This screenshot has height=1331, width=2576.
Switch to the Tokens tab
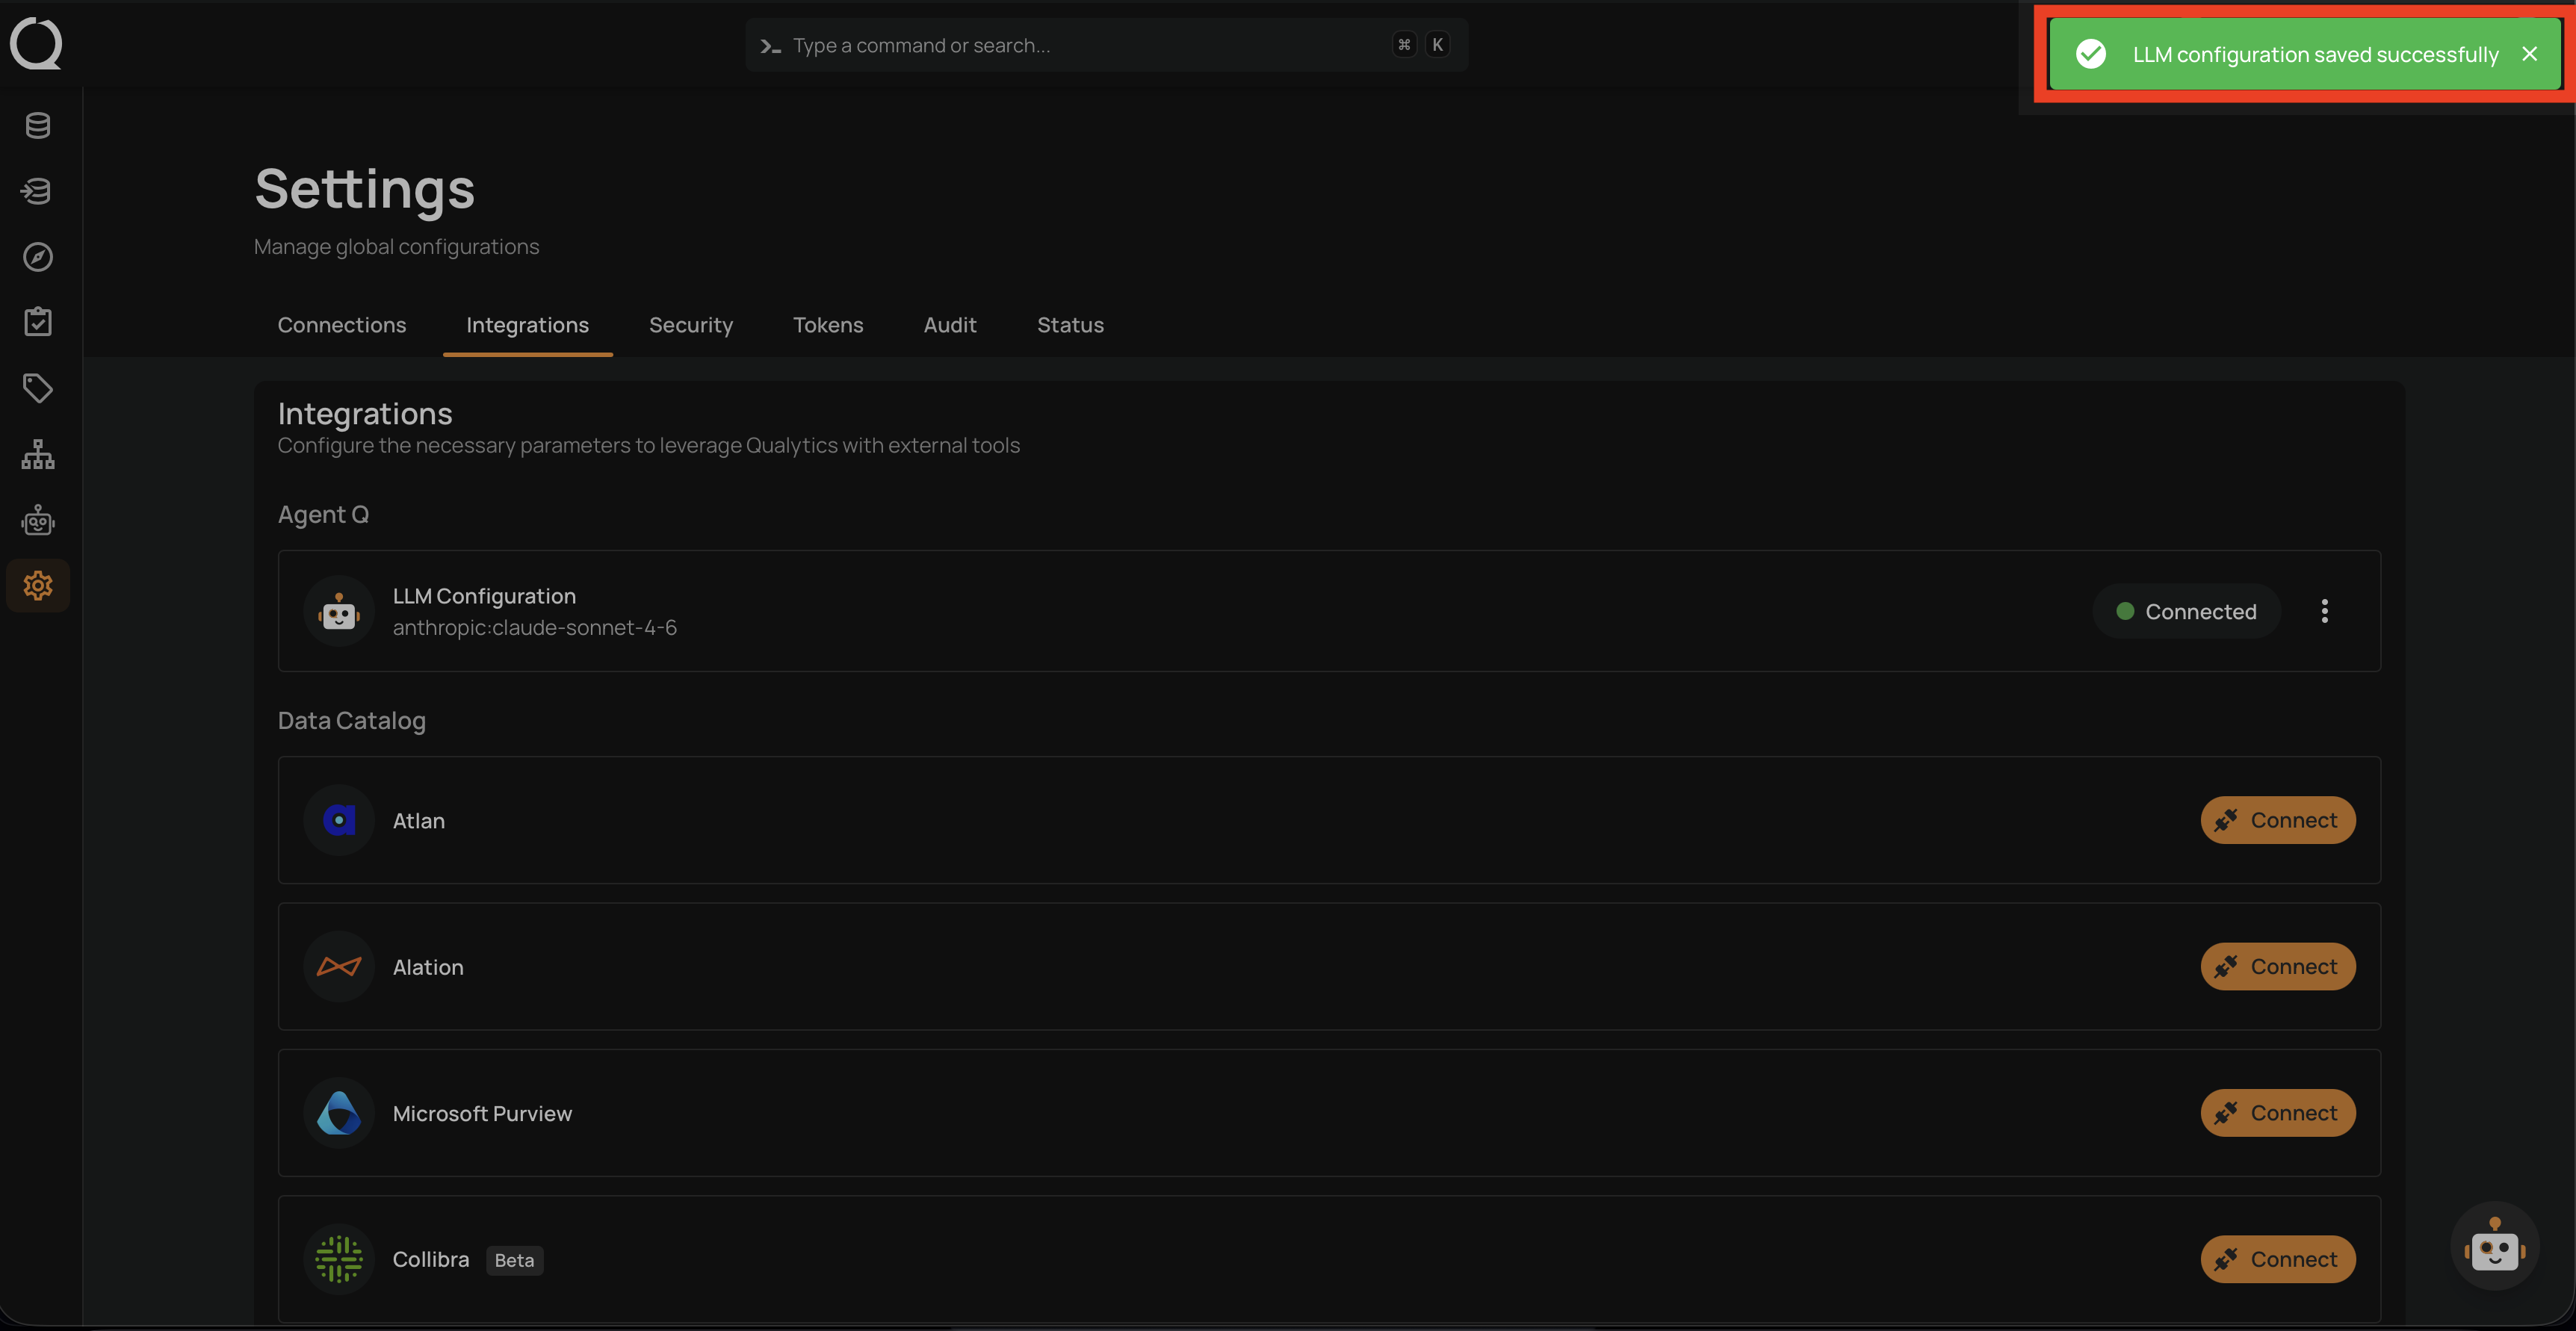(828, 325)
